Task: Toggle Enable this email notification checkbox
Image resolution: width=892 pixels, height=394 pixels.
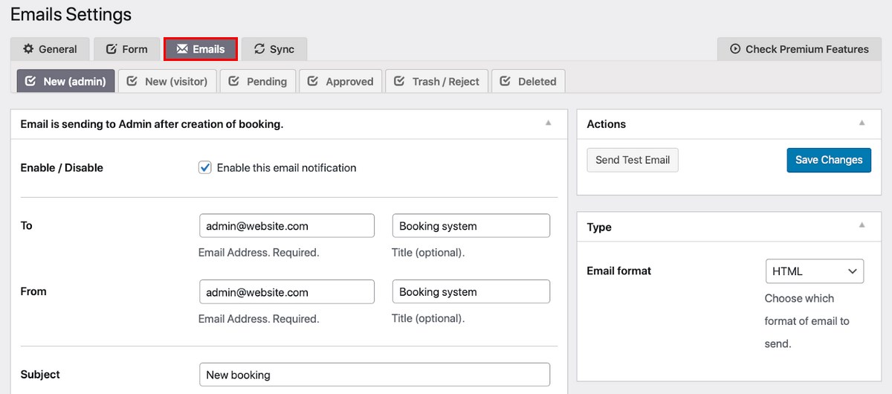Action: click(x=205, y=168)
